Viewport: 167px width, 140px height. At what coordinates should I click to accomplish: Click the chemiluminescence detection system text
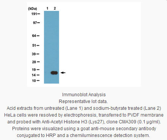110,135
